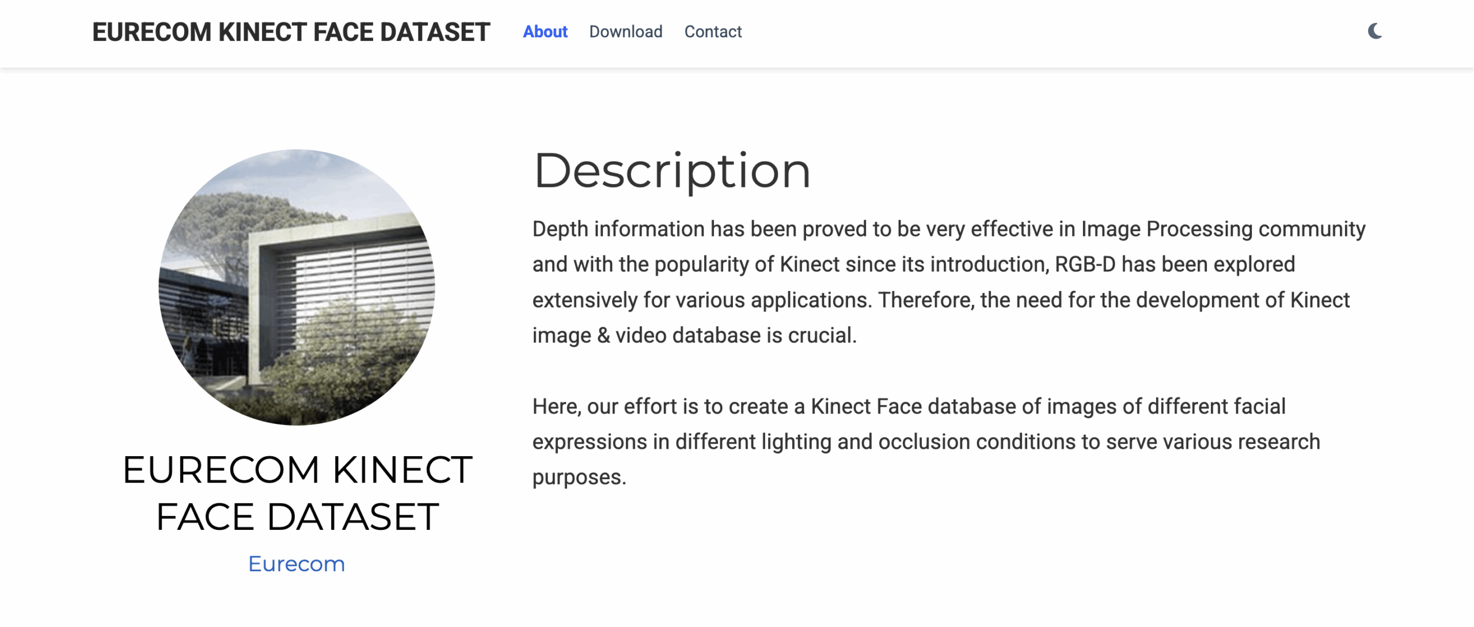This screenshot has height=627, width=1474.
Task: Toggle dark mode with the moon icon
Action: pos(1375,31)
